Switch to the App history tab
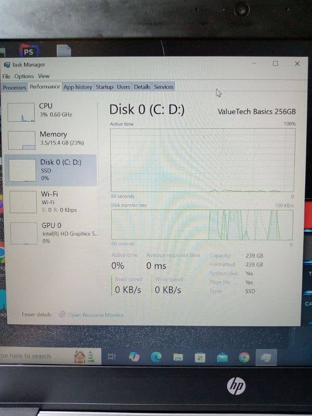The height and width of the screenshot is (416, 312). click(77, 87)
